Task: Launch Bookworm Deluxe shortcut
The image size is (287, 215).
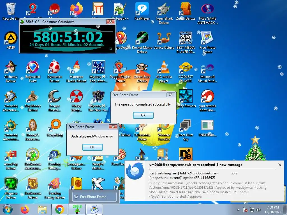Action: (x=33, y=188)
